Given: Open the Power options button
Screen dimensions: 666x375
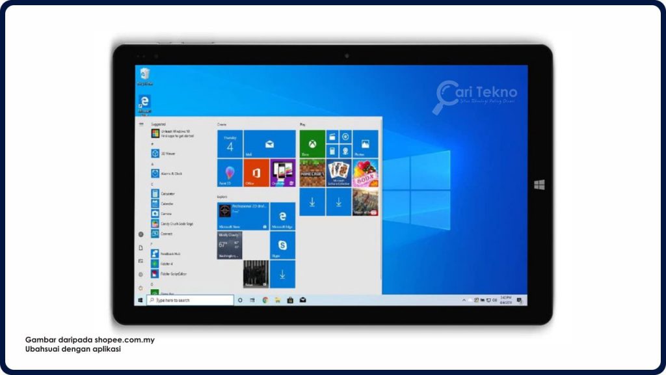Looking at the screenshot, I should coord(140,287).
